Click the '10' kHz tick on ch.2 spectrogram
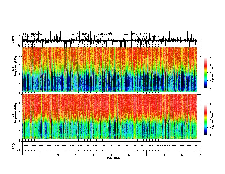 tap(19, 94)
